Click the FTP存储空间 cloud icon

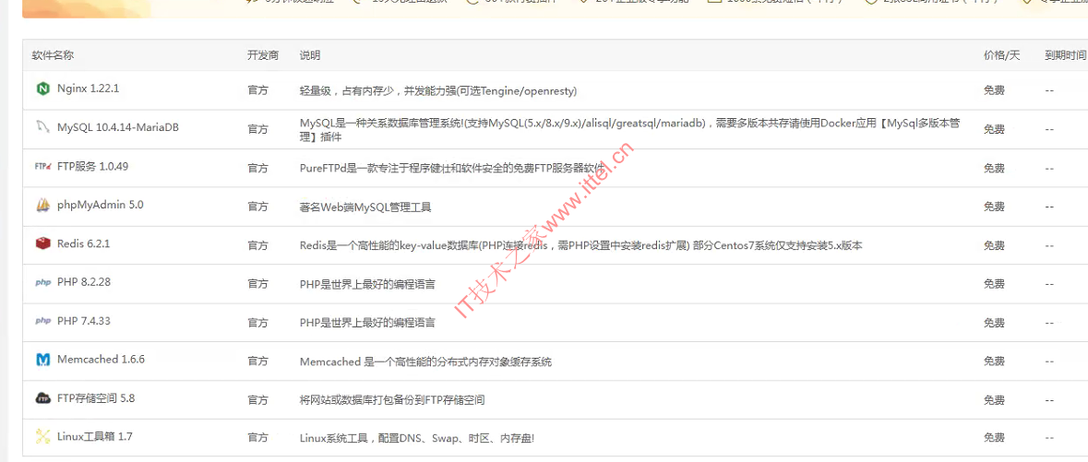click(x=43, y=399)
